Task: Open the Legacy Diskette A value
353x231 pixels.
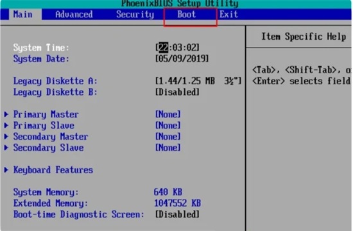Action: coord(198,81)
